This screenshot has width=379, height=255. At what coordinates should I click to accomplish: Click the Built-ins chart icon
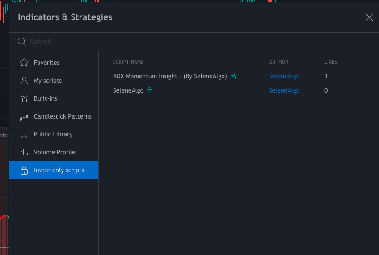pyautogui.click(x=24, y=98)
